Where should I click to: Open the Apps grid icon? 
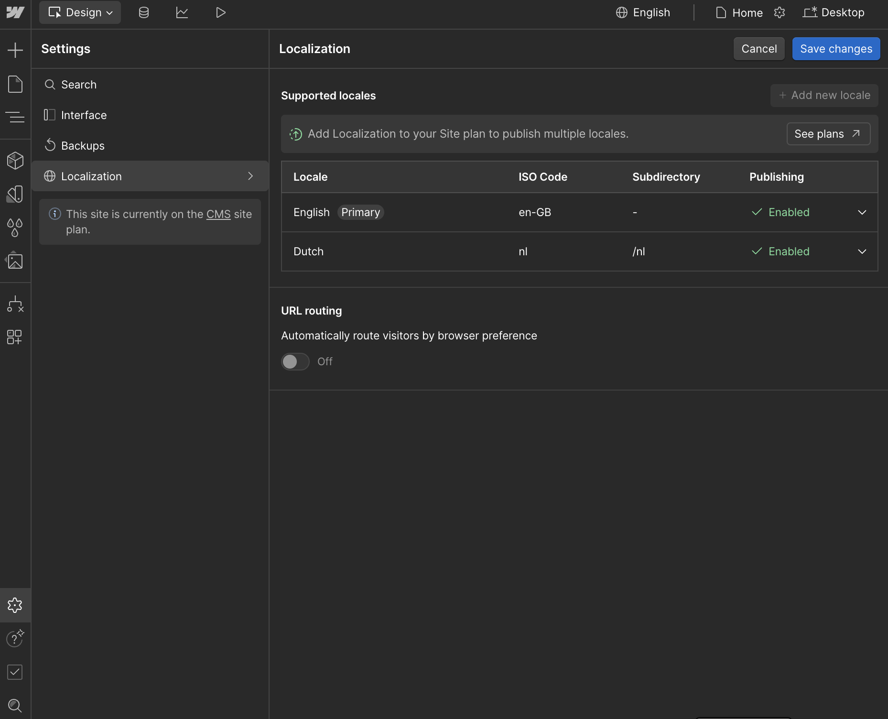pos(14,337)
